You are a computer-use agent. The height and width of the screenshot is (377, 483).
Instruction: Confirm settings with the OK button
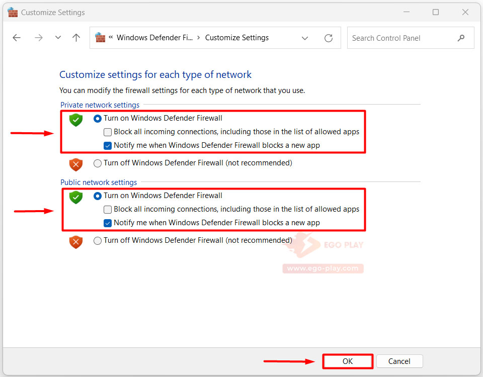coord(348,361)
